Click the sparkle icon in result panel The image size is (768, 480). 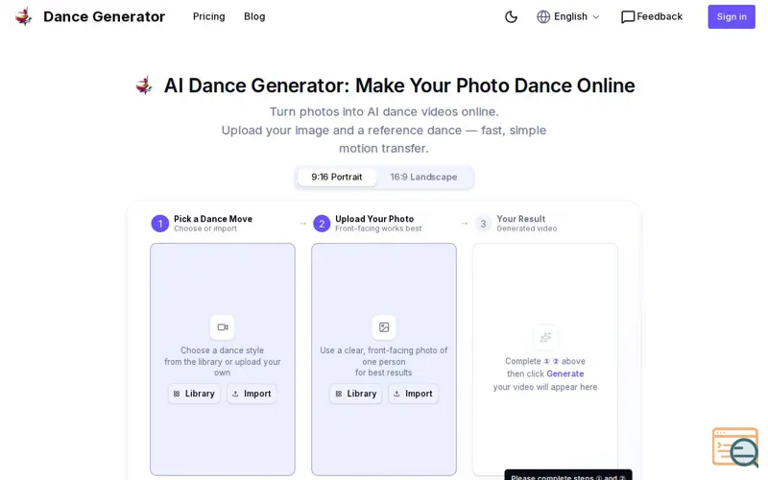(x=545, y=337)
